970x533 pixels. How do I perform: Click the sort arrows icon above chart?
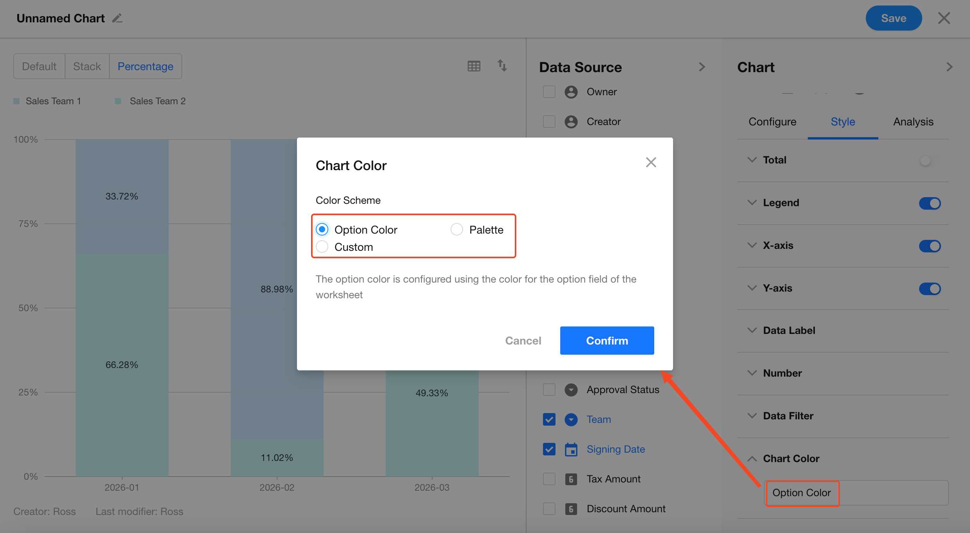point(502,65)
